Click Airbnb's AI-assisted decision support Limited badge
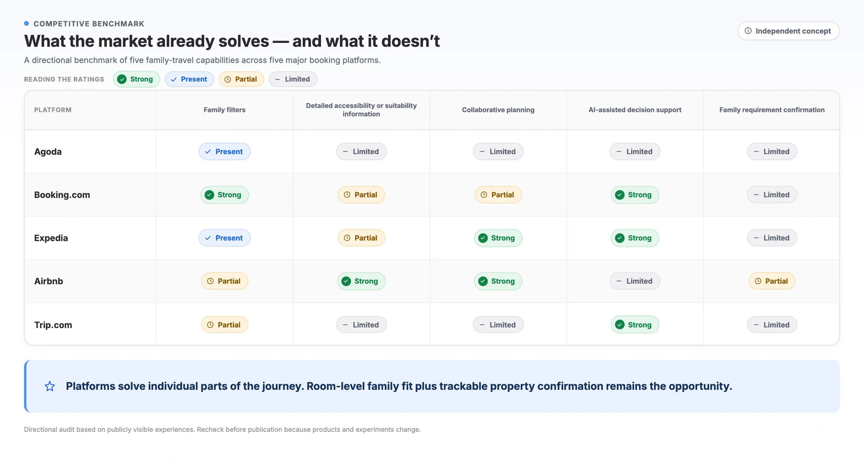The height and width of the screenshot is (469, 864). (x=635, y=281)
